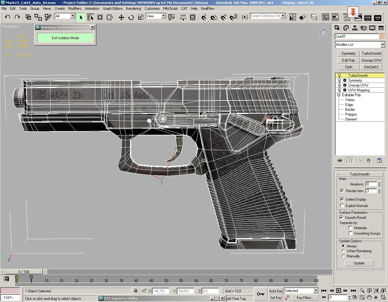The image size is (388, 302).
Task: Expand the UVW Mapping modifier in the stack
Action: coord(345,90)
